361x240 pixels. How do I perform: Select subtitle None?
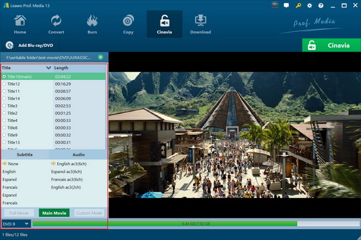[x=13, y=164]
